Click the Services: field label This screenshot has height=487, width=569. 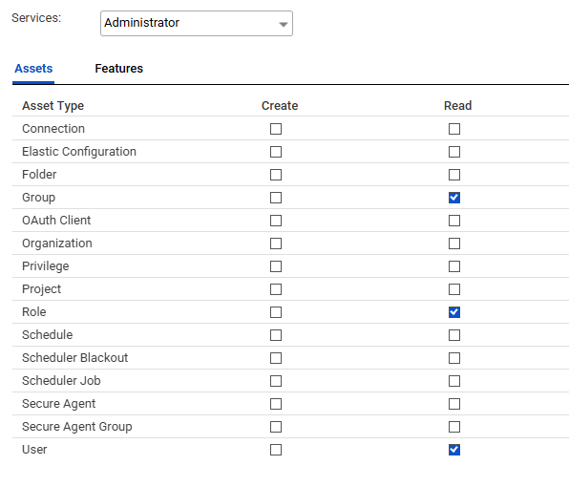(x=36, y=18)
